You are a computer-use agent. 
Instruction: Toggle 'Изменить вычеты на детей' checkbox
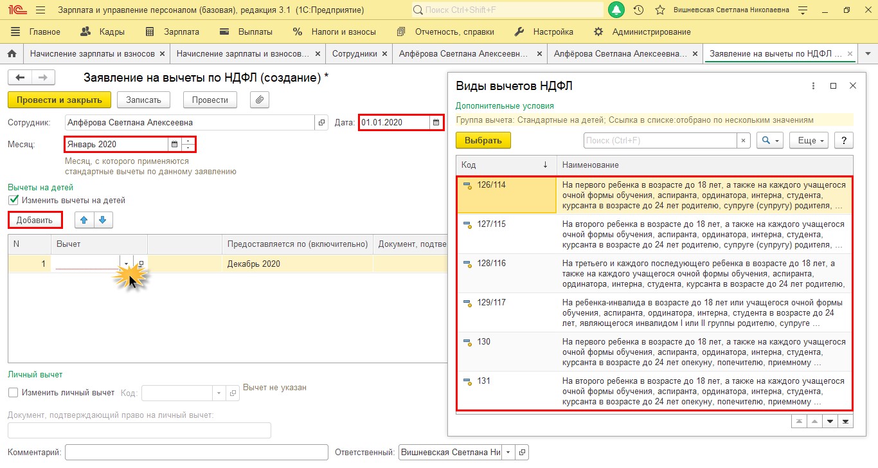pyautogui.click(x=13, y=201)
